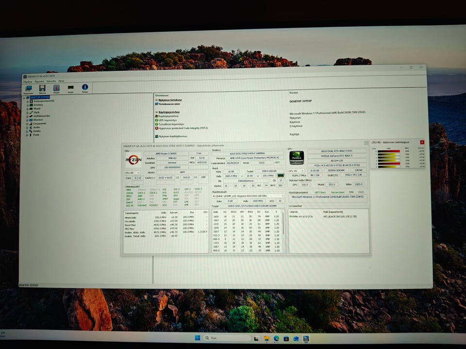
Task: Click the green UEFI Boot label
Action: click(x=320, y=192)
